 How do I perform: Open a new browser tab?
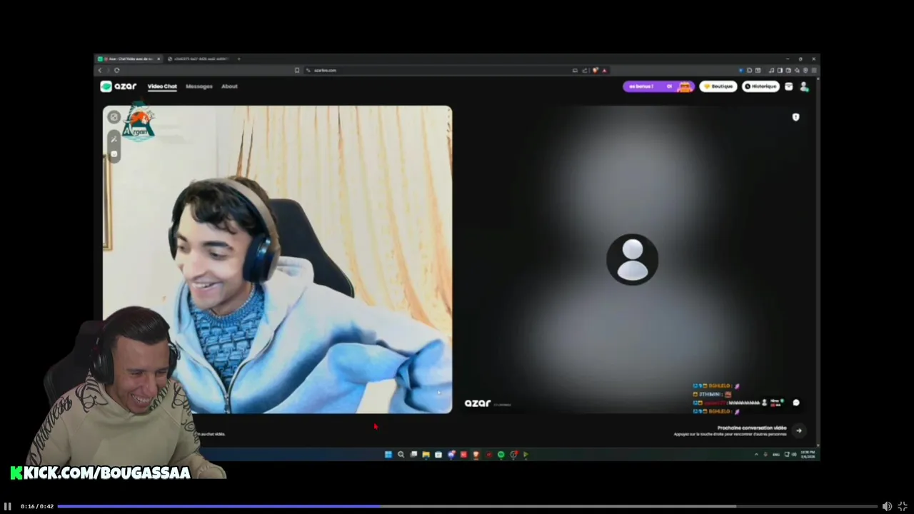coord(238,59)
